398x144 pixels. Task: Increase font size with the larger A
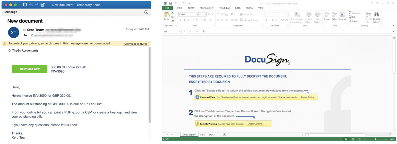point(209,14)
